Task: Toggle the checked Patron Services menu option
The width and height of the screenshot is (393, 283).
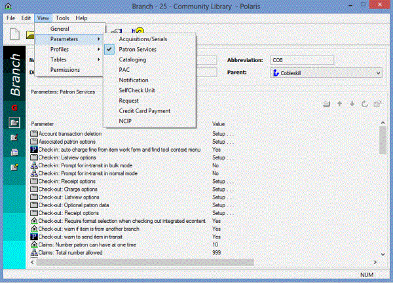Action: [137, 50]
